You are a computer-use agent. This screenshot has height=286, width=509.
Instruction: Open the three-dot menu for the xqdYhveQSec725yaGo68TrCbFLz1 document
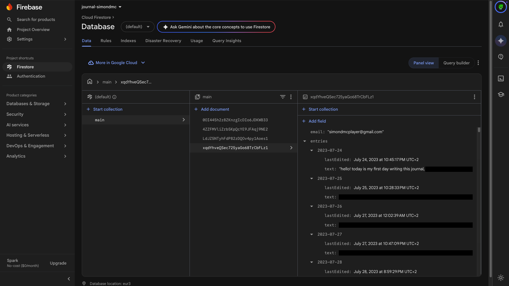[474, 97]
